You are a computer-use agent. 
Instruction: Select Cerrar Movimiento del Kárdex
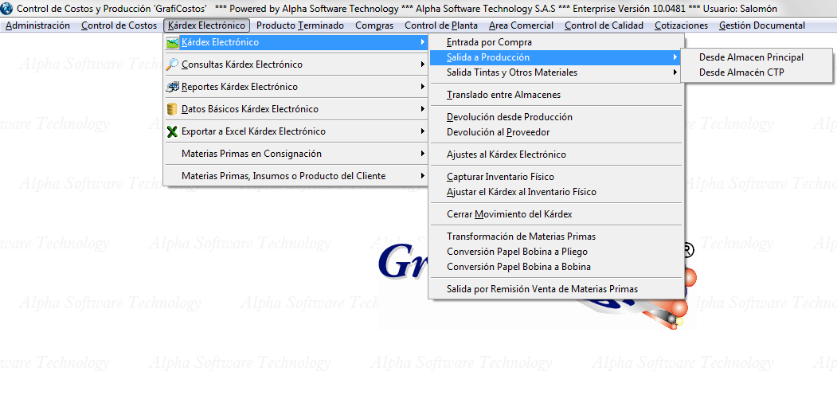[509, 214]
